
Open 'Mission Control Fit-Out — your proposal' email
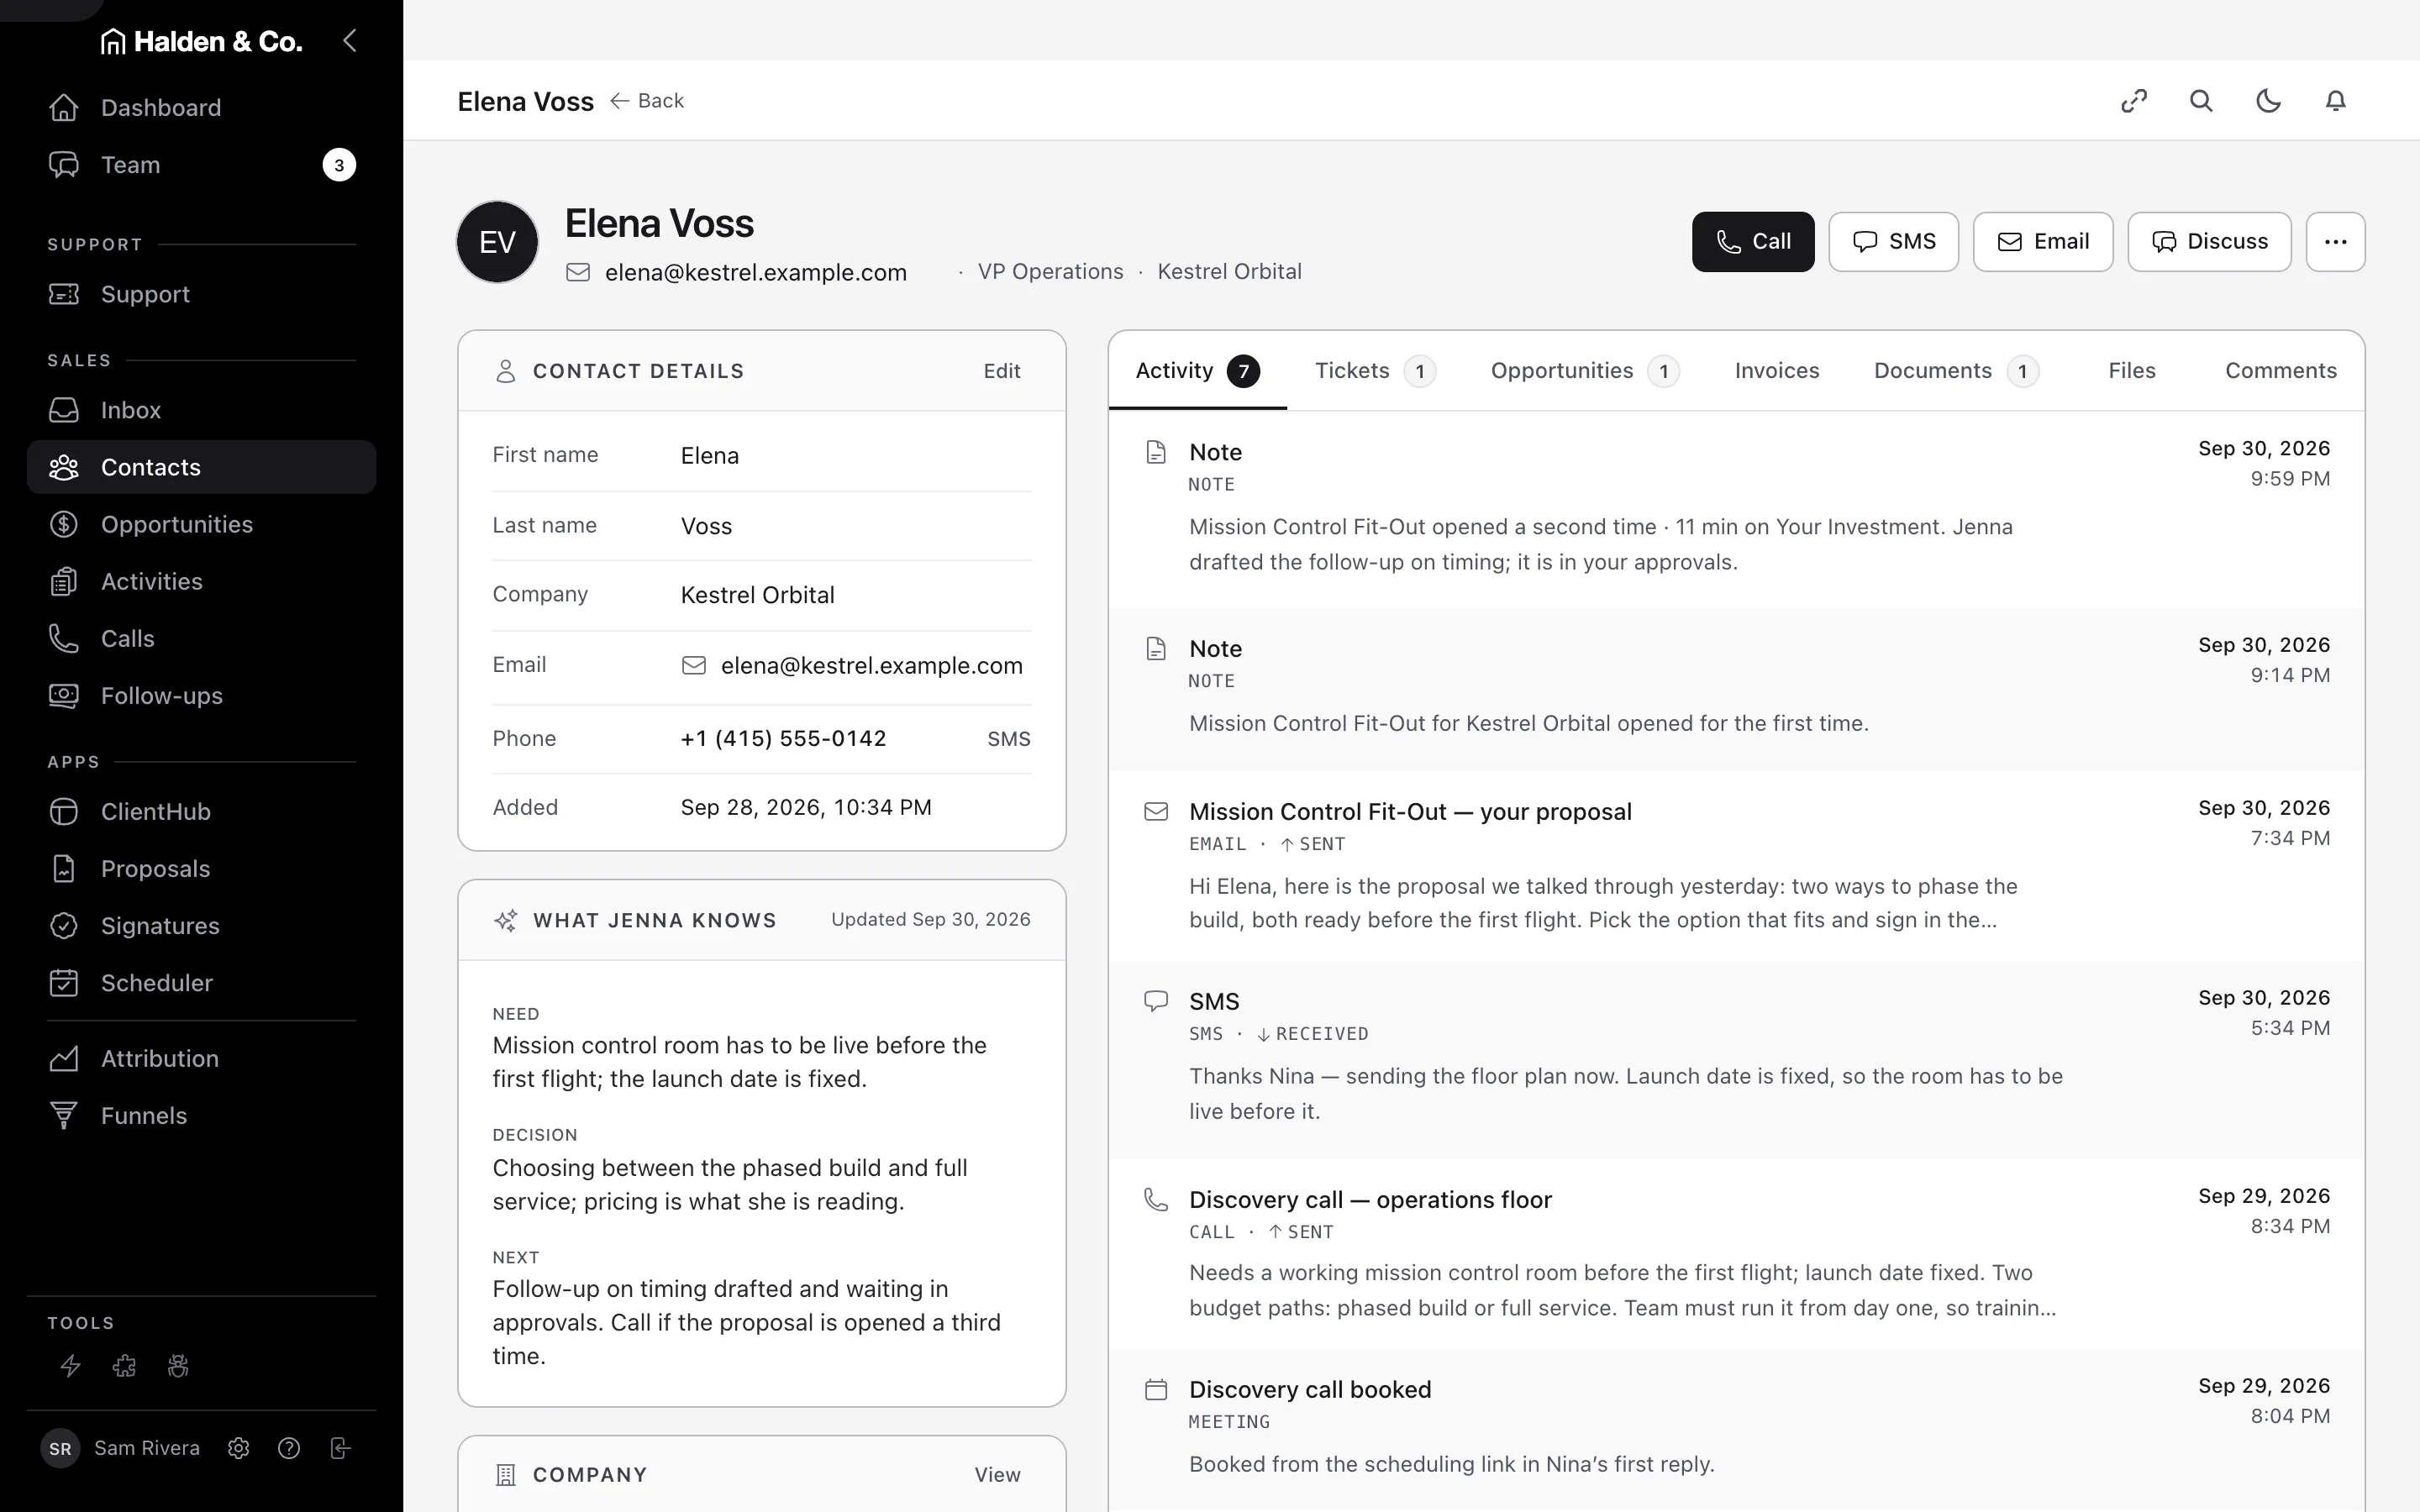1736,866
